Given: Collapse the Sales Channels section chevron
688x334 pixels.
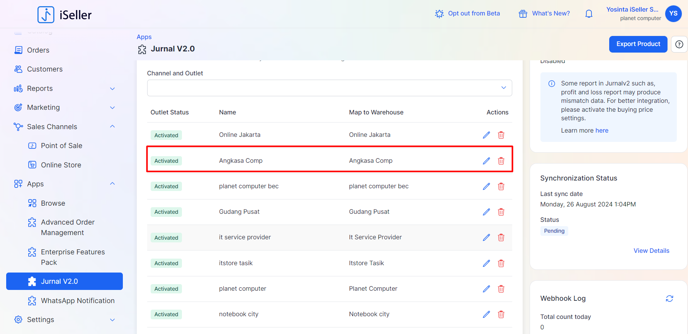Looking at the screenshot, I should [112, 126].
